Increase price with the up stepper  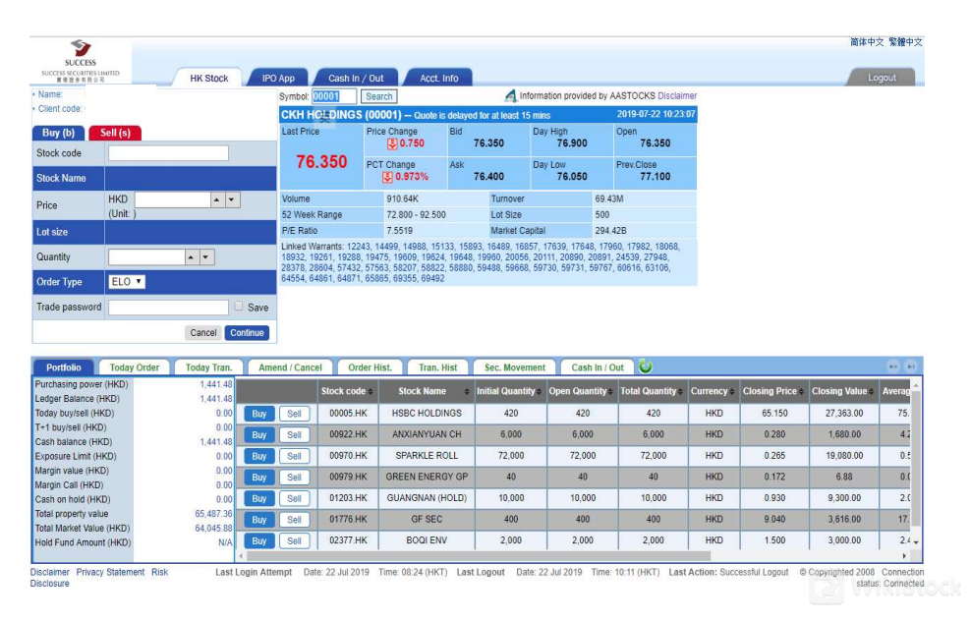216,200
